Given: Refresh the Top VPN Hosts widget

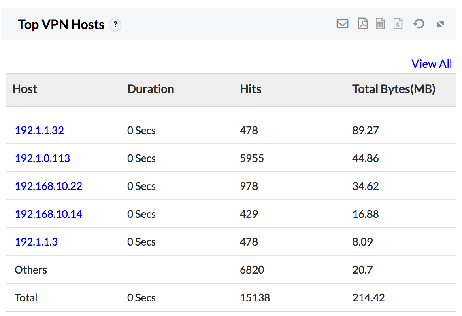Looking at the screenshot, I should point(418,24).
